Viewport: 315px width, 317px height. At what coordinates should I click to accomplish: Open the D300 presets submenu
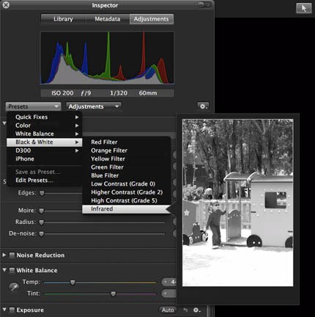tap(45, 150)
